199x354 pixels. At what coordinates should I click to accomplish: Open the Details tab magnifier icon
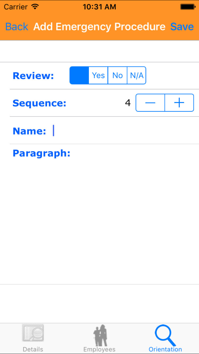click(33, 333)
